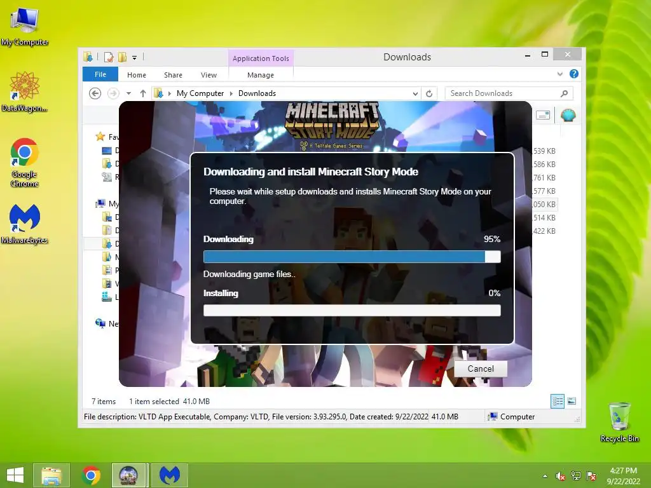Viewport: 651px width, 488px height.
Task: Open the Quick Access Toolbar customize dropdown
Action: pos(135,57)
